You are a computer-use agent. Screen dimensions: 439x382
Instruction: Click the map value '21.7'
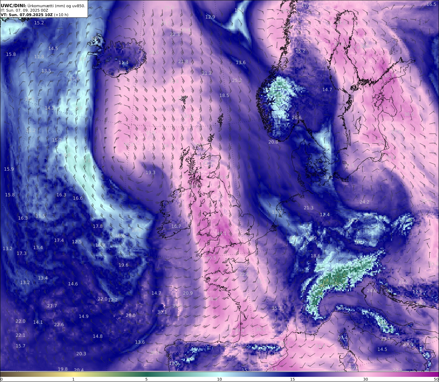point(52,306)
